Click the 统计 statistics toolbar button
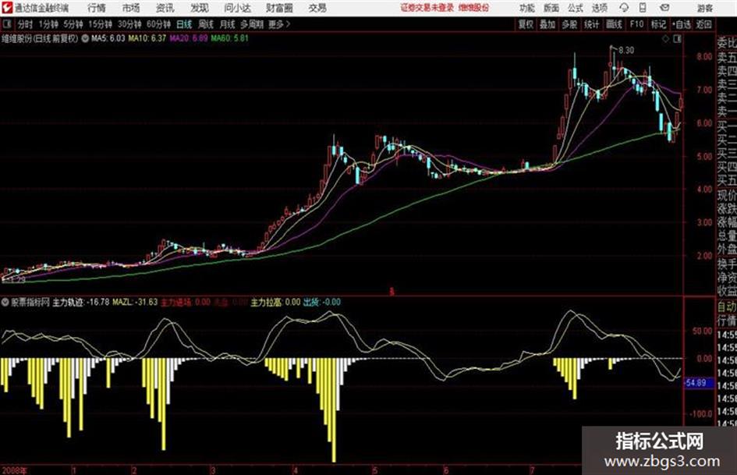737x475 pixels. (591, 24)
